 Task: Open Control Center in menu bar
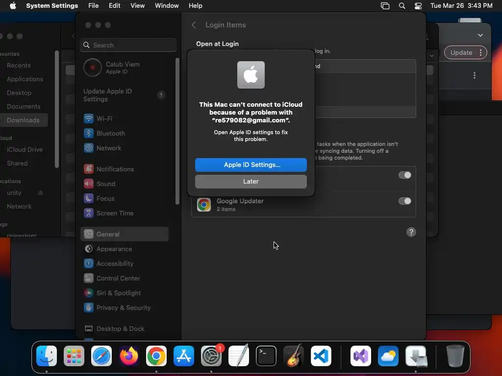tap(418, 6)
